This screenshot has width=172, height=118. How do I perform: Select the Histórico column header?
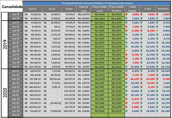(163, 9)
